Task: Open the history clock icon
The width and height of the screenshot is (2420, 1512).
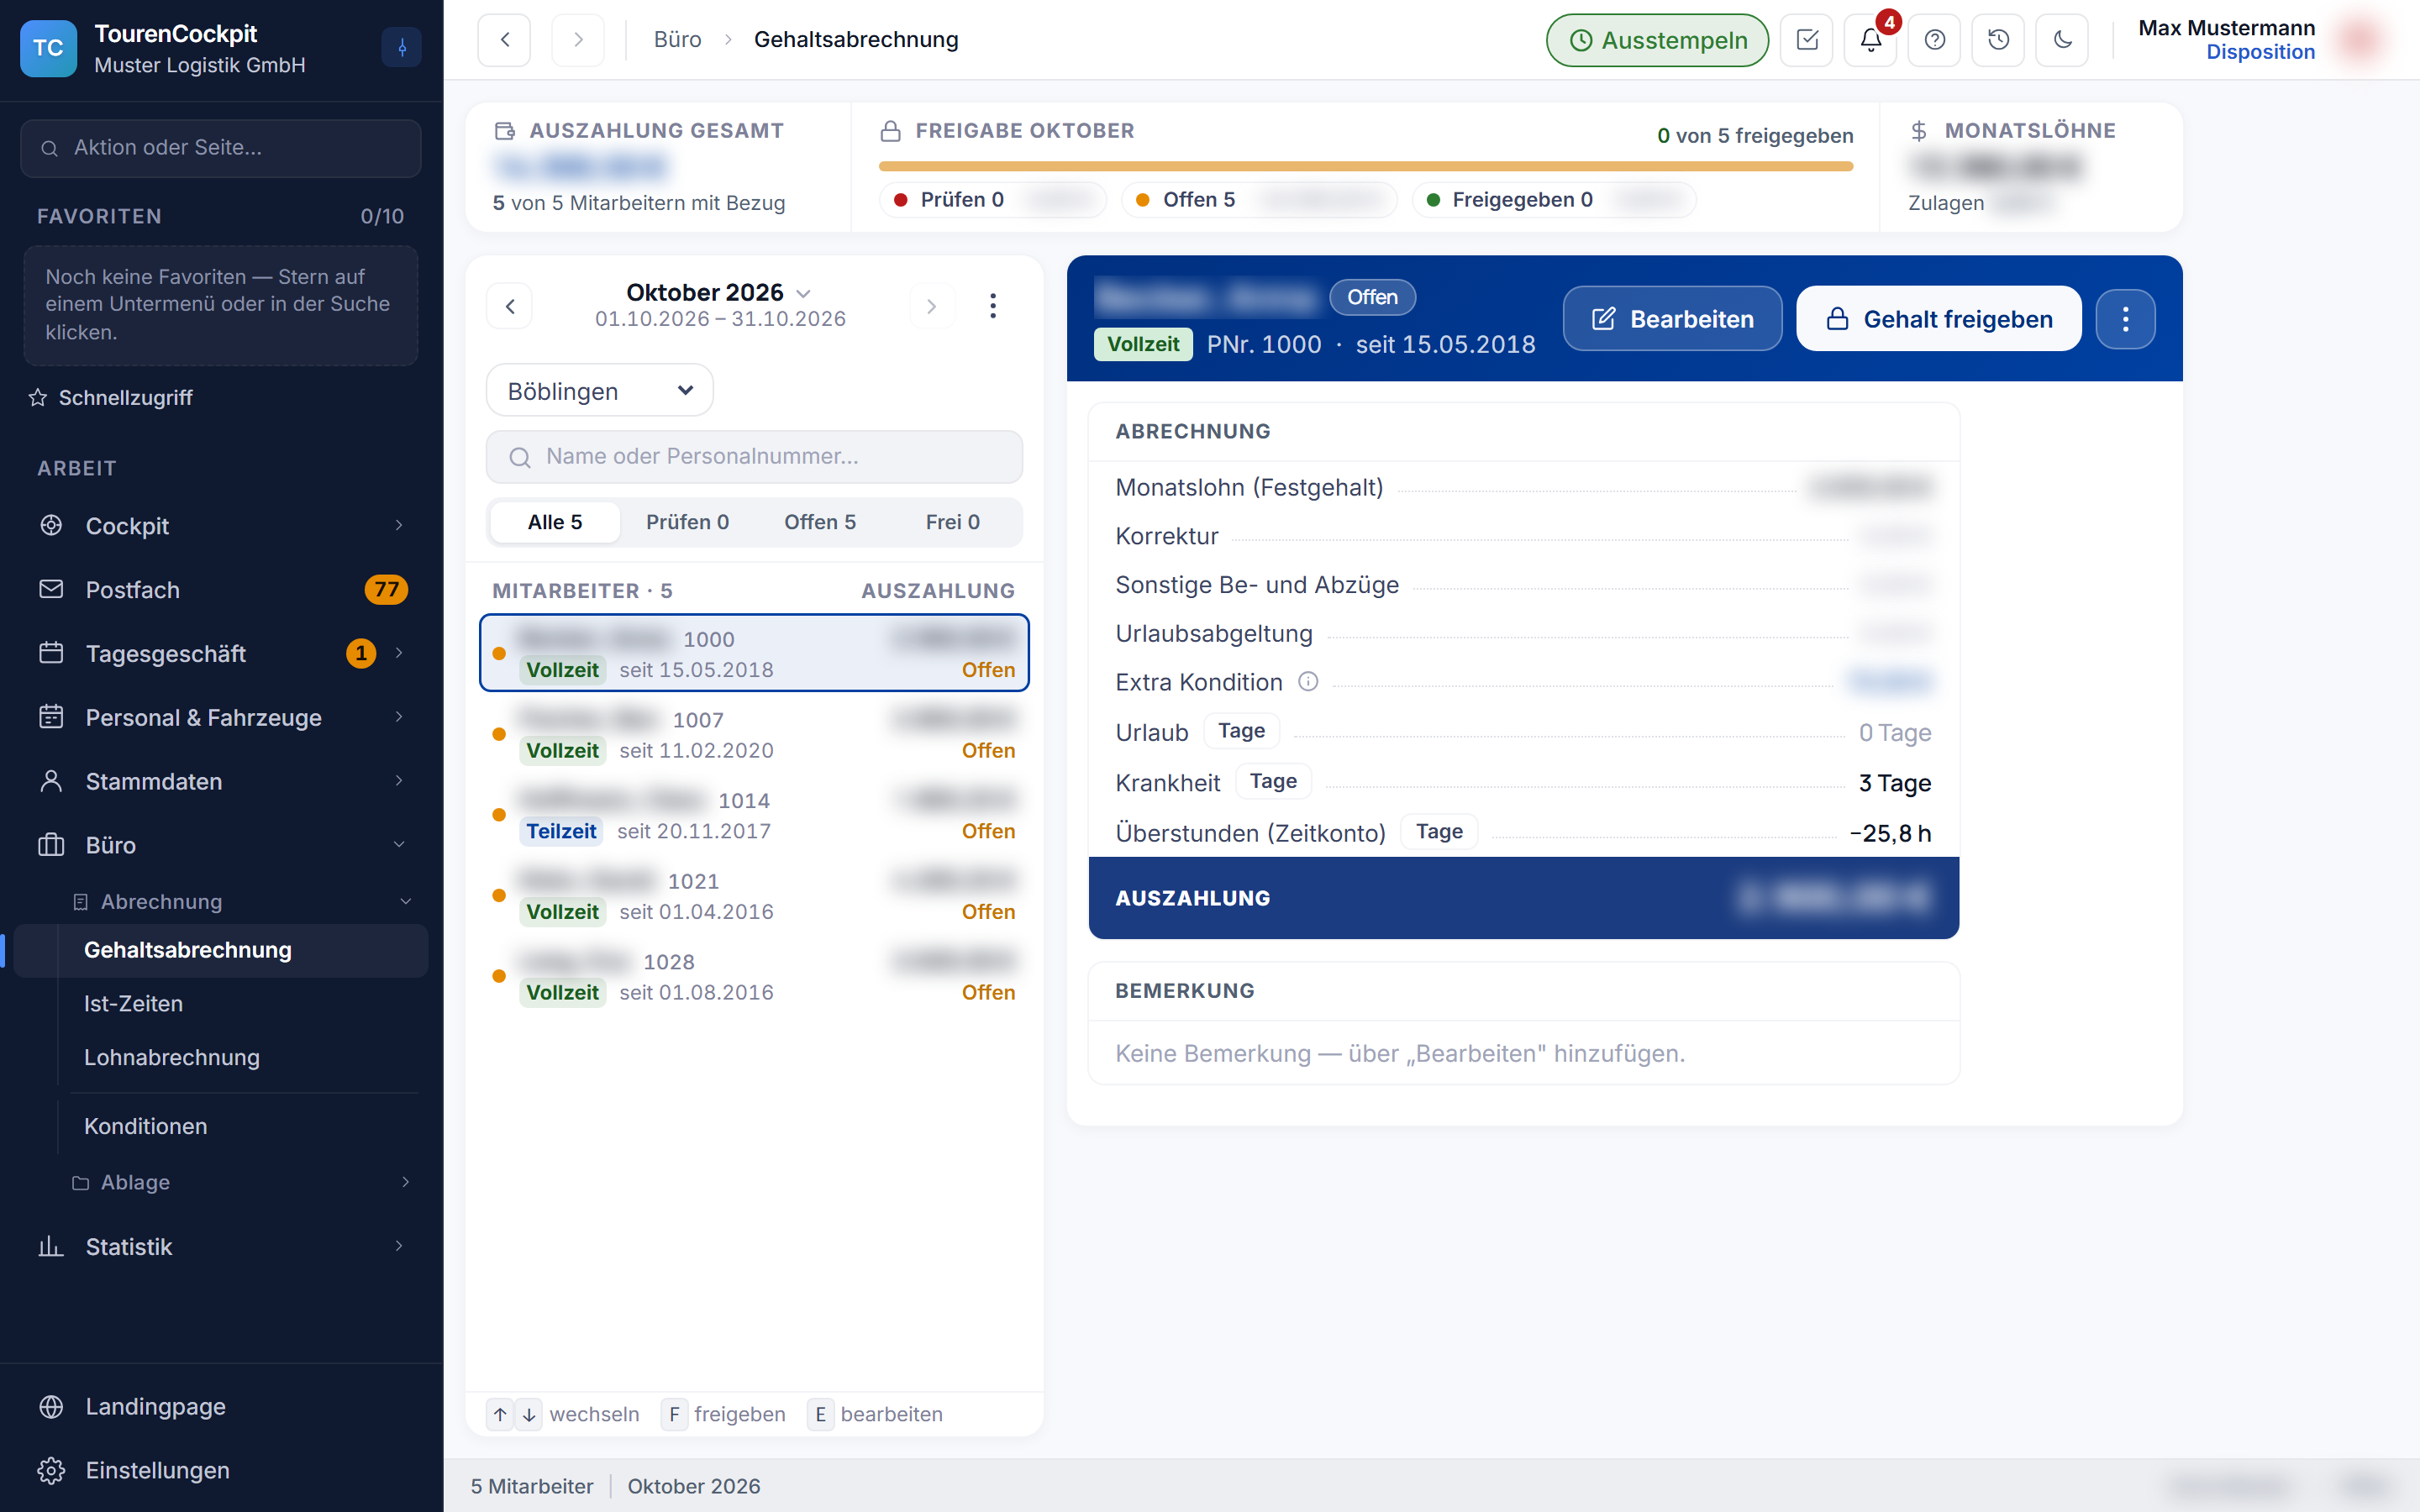Action: click(1998, 40)
